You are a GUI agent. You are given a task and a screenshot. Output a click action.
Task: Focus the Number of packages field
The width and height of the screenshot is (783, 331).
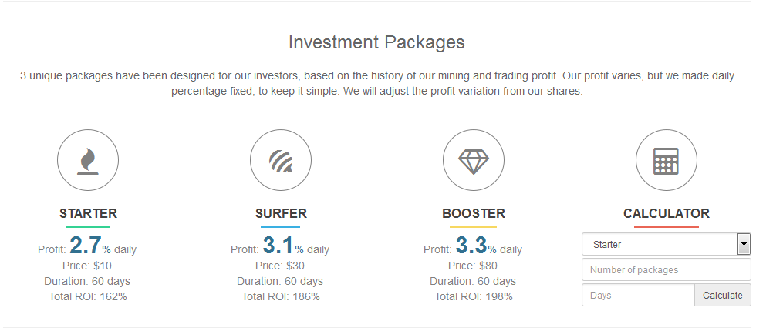pos(666,270)
